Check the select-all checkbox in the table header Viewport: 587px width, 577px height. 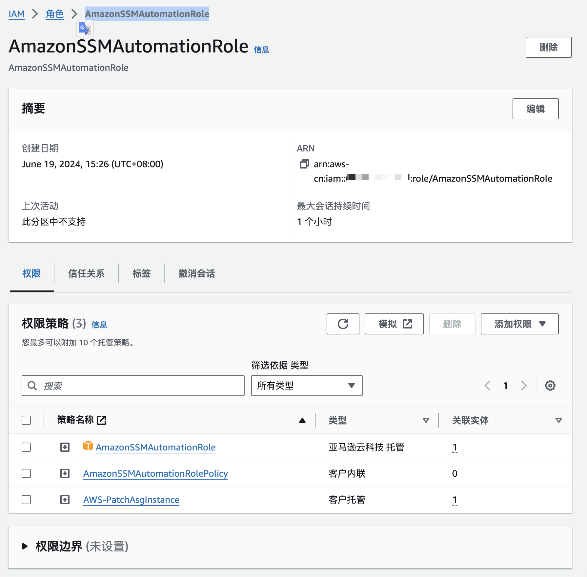(26, 420)
